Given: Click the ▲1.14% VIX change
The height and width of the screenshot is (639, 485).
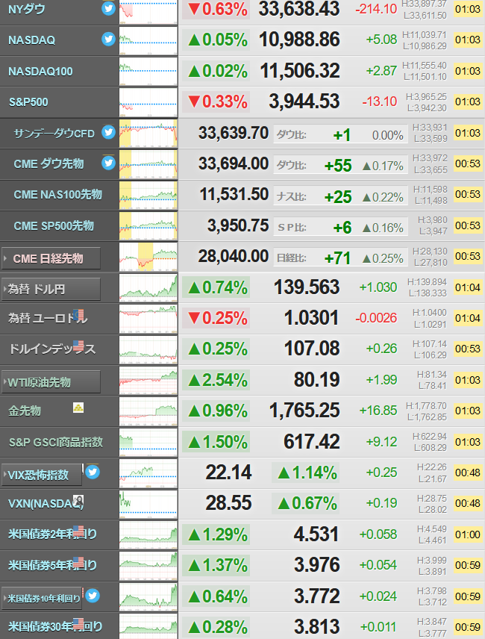Looking at the screenshot, I should pyautogui.click(x=306, y=473).
